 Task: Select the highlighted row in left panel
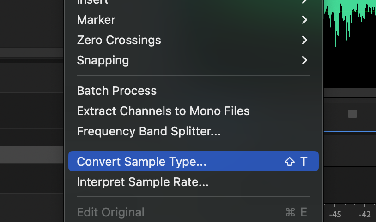click(x=32, y=155)
